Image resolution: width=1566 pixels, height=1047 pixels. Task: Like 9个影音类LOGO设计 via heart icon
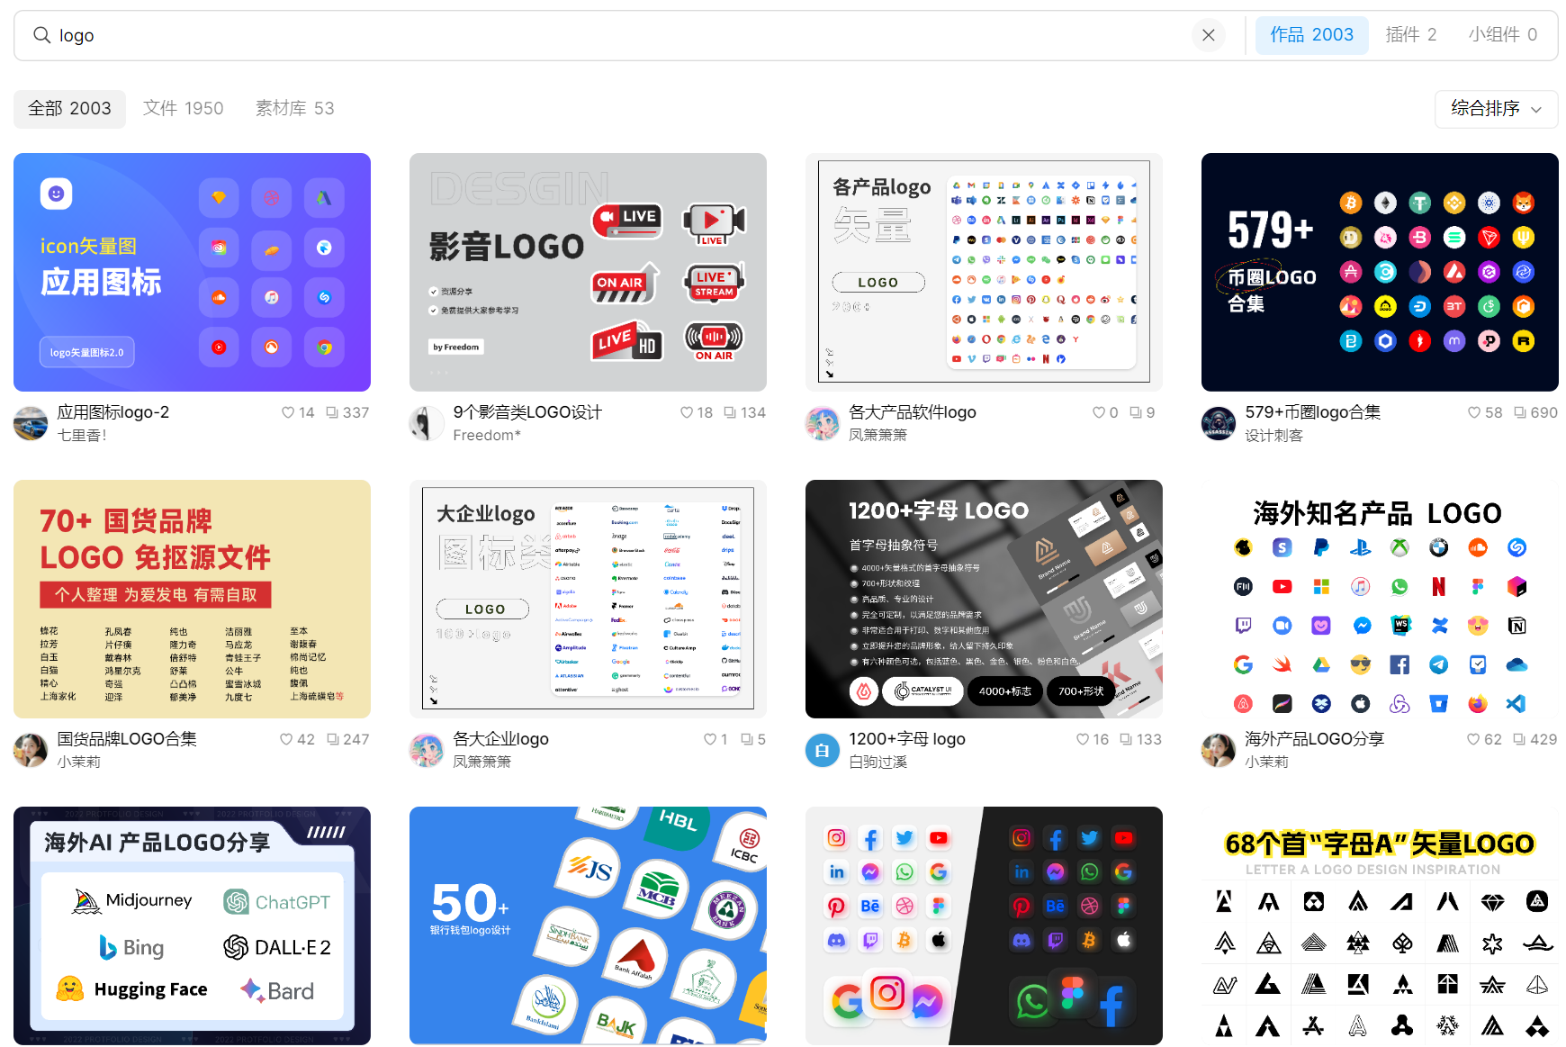[x=687, y=412]
